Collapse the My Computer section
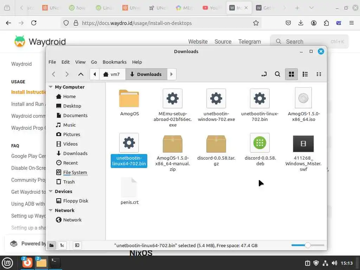The image size is (360, 270). pyautogui.click(x=51, y=87)
